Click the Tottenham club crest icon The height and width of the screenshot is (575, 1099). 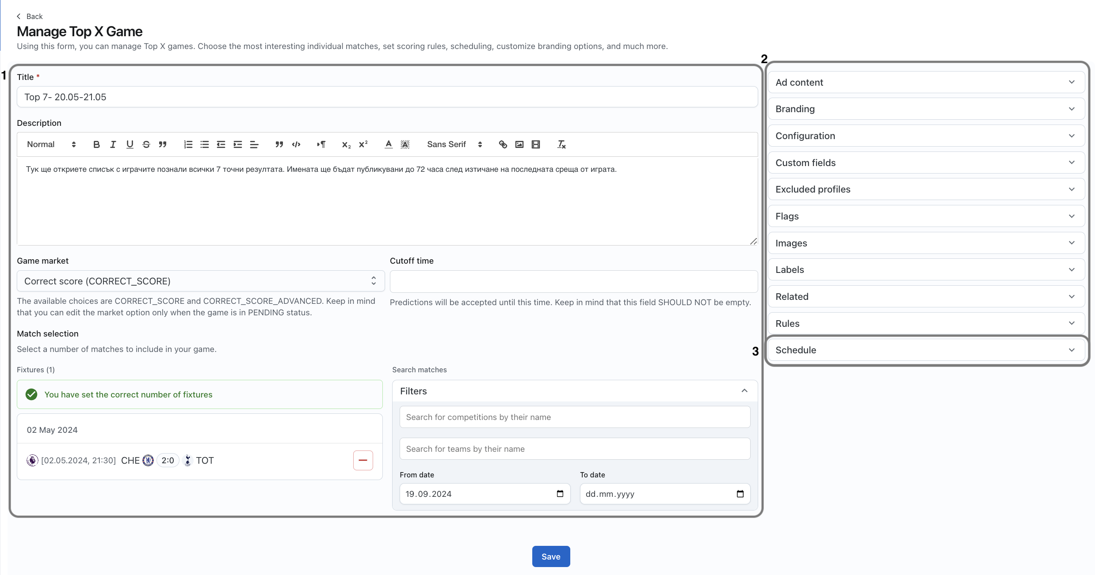[188, 460]
